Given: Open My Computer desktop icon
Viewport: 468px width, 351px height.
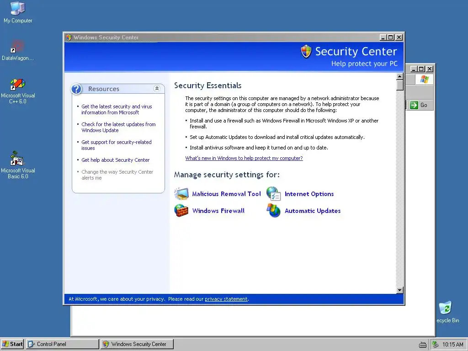Looking at the screenshot, I should (18, 8).
